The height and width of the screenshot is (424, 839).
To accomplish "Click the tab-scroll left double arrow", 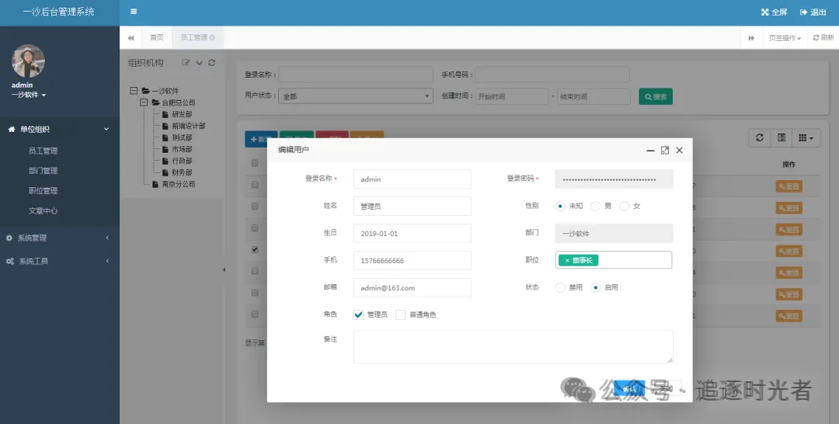I will (131, 38).
